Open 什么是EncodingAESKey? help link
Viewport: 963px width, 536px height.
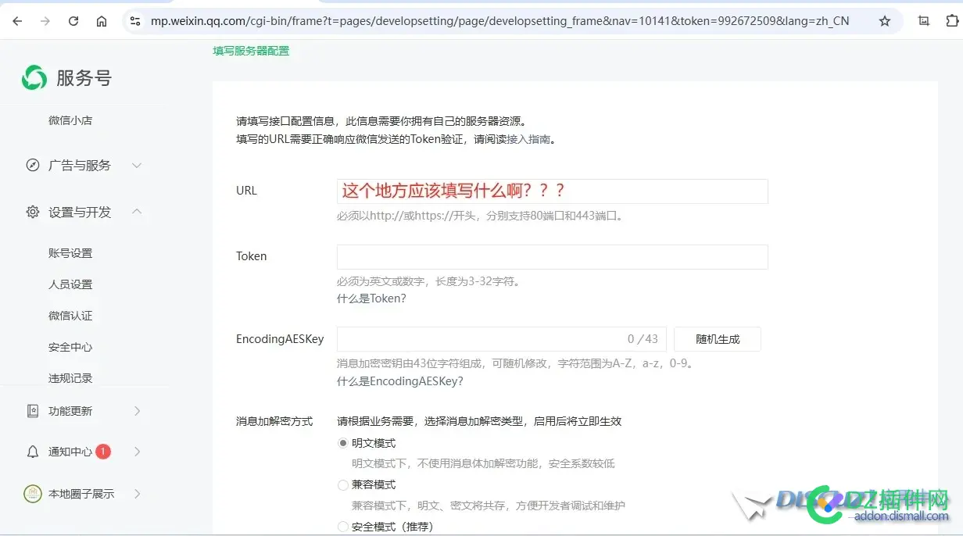tap(399, 381)
